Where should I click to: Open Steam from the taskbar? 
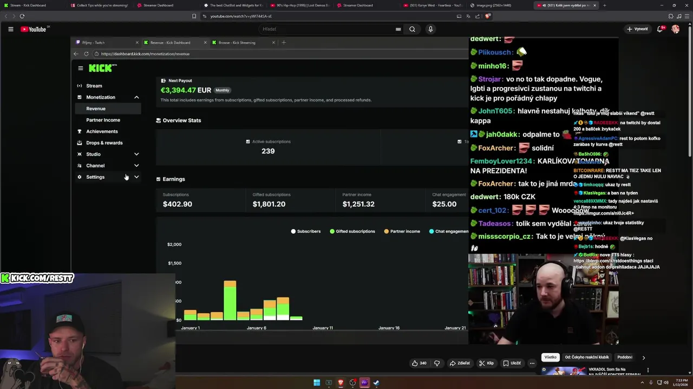[x=376, y=383]
